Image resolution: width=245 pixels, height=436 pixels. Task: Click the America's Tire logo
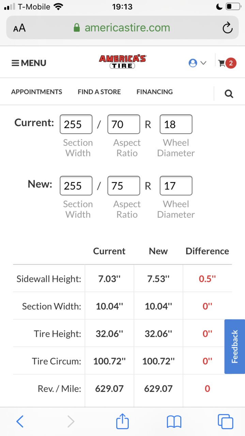[122, 62]
